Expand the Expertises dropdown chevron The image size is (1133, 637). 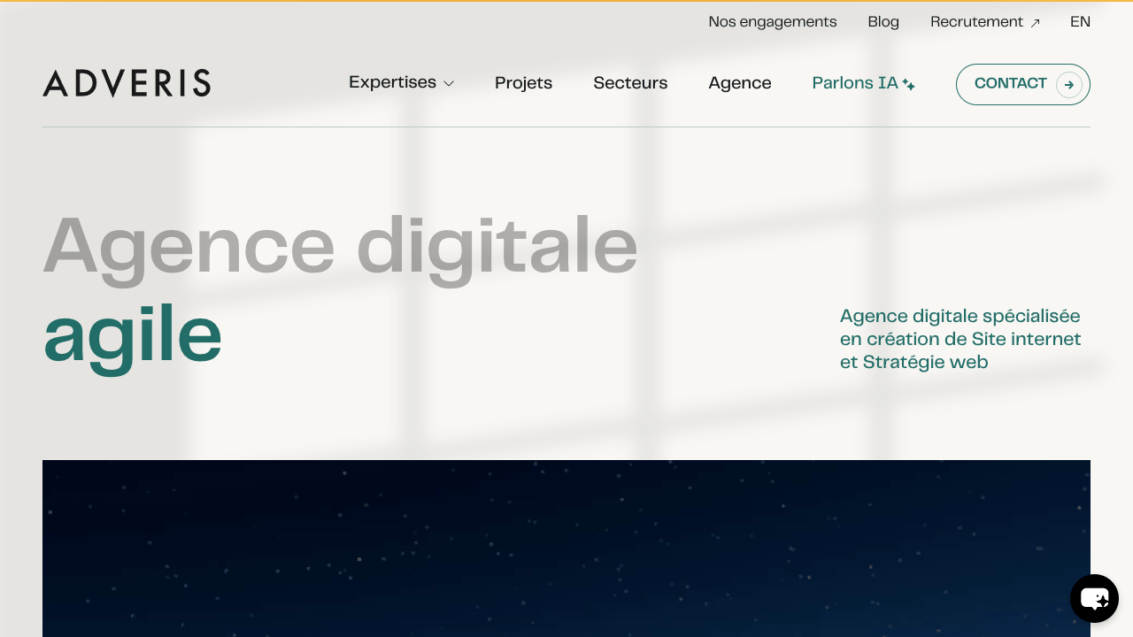pos(449,83)
